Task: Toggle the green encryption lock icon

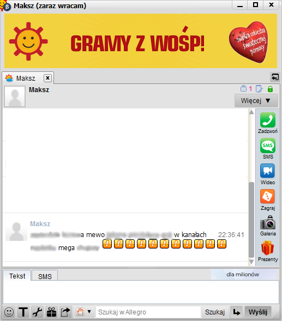Action: pyautogui.click(x=270, y=89)
